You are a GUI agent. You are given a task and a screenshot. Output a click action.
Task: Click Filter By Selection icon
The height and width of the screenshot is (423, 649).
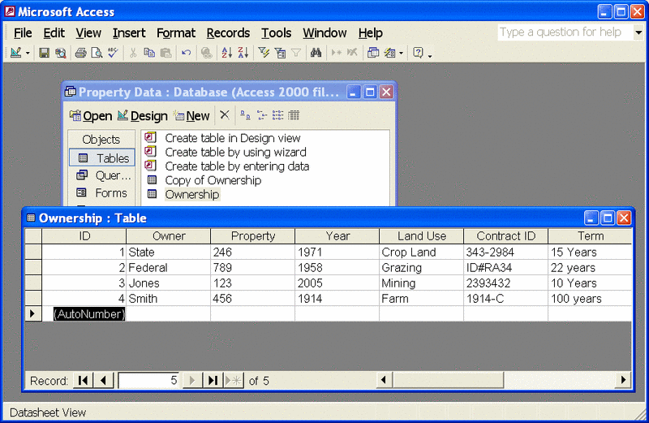coord(264,53)
